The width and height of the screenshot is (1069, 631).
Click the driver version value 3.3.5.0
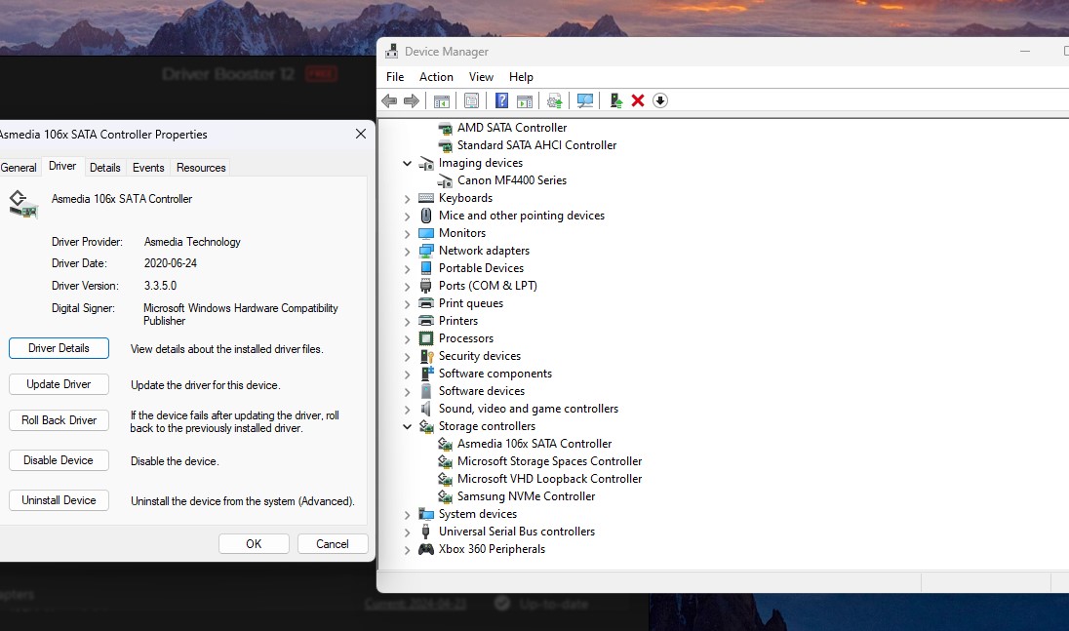click(160, 286)
